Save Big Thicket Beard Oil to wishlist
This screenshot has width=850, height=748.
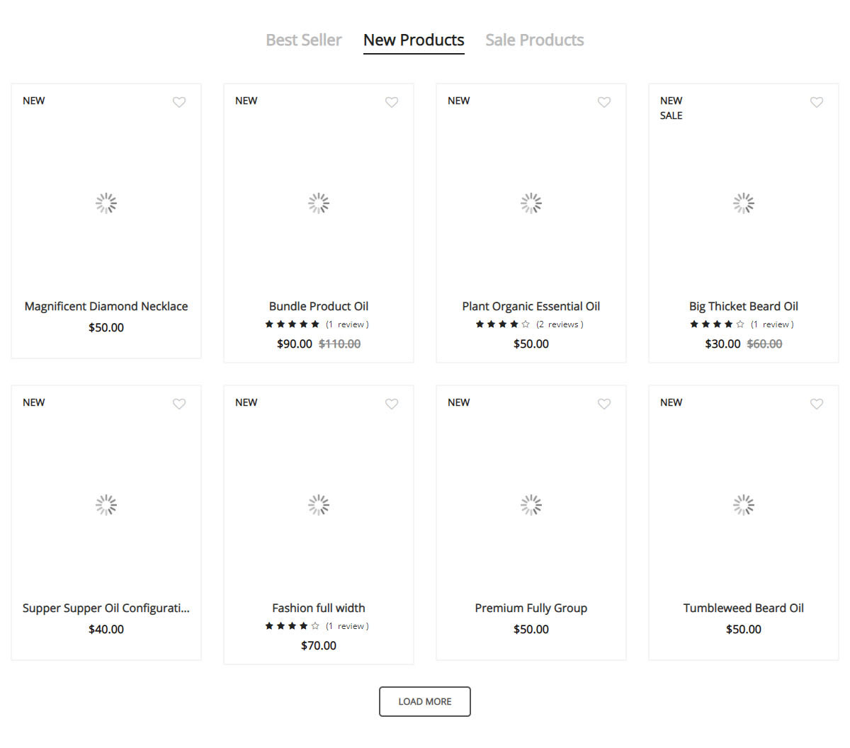(x=817, y=102)
